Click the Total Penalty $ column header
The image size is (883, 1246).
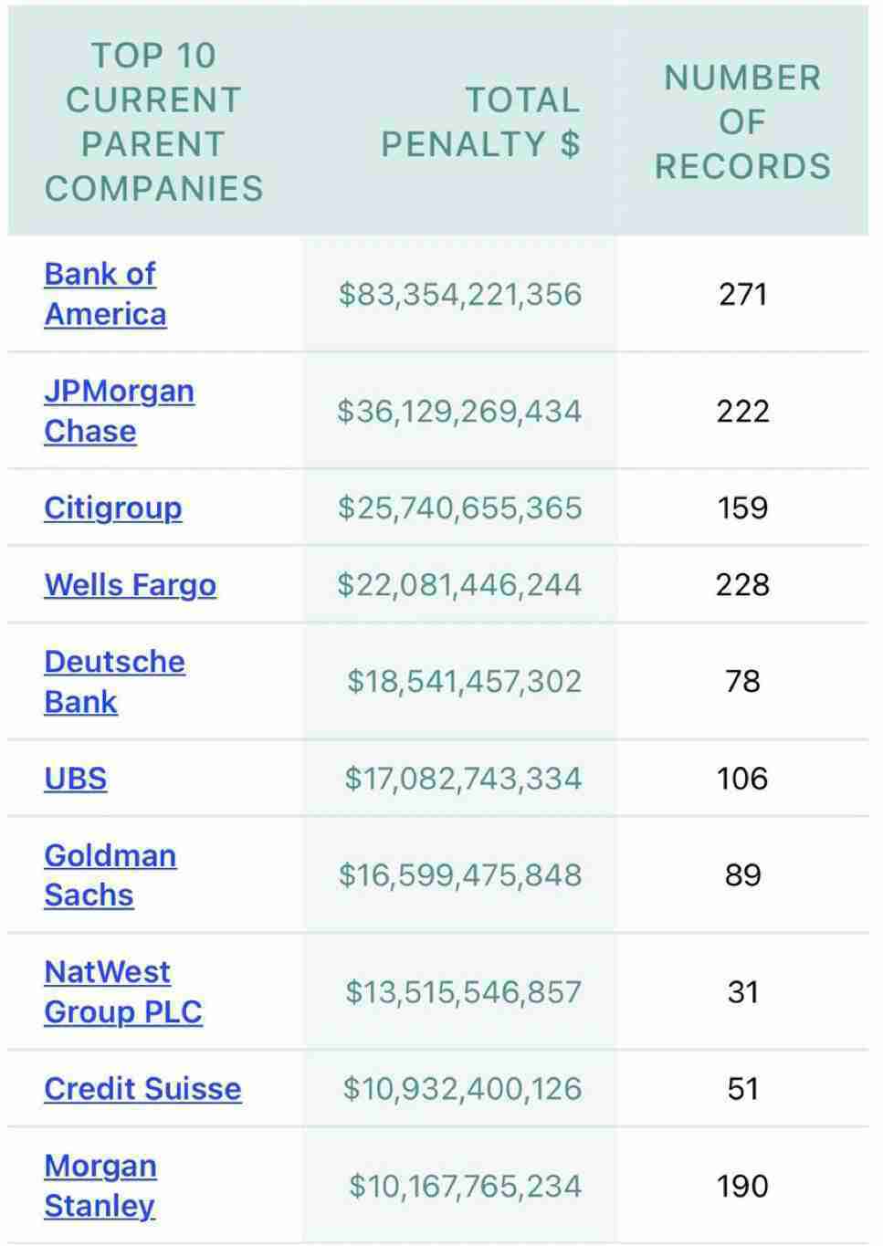(x=480, y=122)
